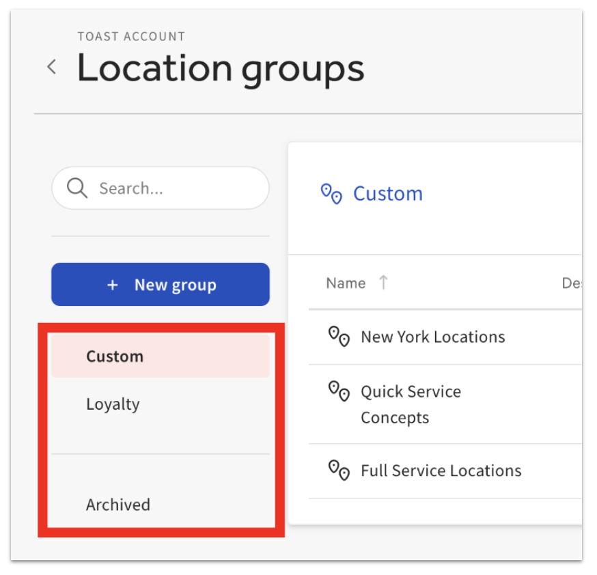Click the back chevron near Location groups title
Image resolution: width=597 pixels, height=575 pixels.
point(51,67)
